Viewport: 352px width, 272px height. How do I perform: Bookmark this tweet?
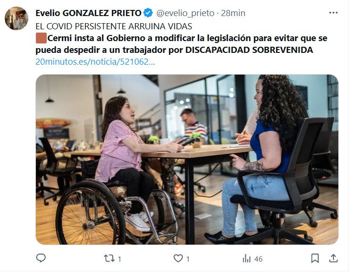click(315, 258)
